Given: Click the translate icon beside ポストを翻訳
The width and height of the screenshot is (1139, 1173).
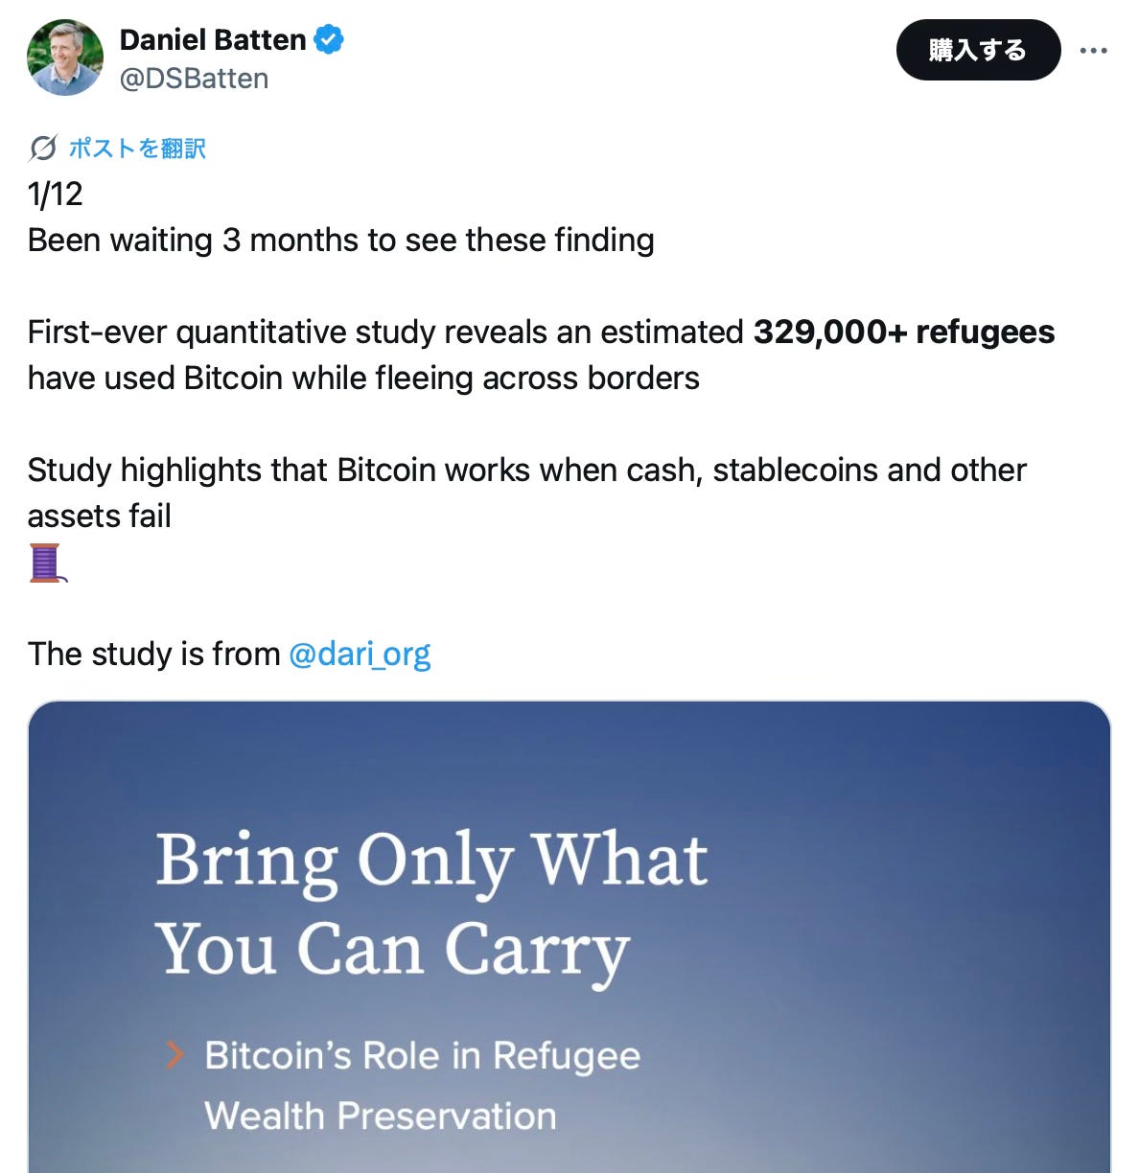Looking at the screenshot, I should [x=40, y=148].
